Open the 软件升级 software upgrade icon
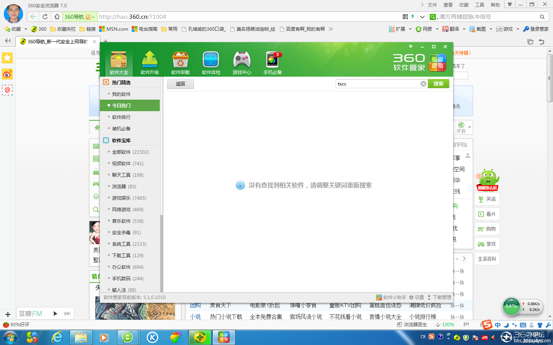This screenshot has width=553, height=345. point(149,62)
